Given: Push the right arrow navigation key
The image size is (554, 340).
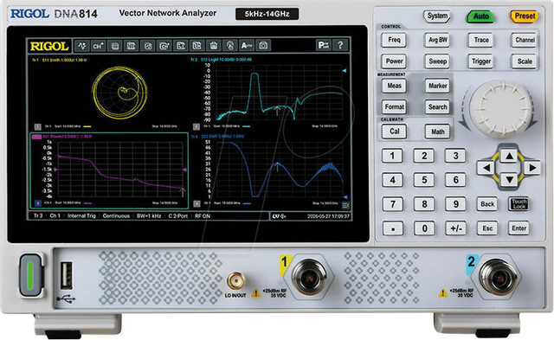Looking at the screenshot, I should tap(531, 168).
